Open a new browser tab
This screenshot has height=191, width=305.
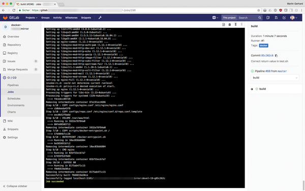coord(62,4)
